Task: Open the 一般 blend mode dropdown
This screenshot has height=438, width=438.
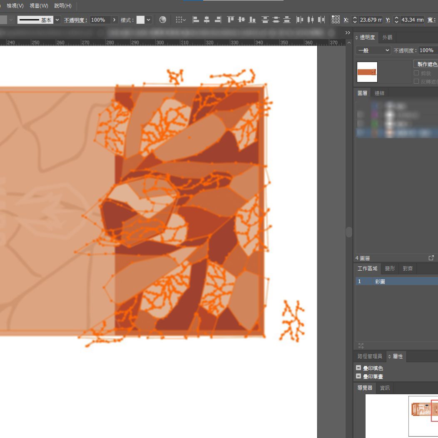Action: (x=373, y=50)
